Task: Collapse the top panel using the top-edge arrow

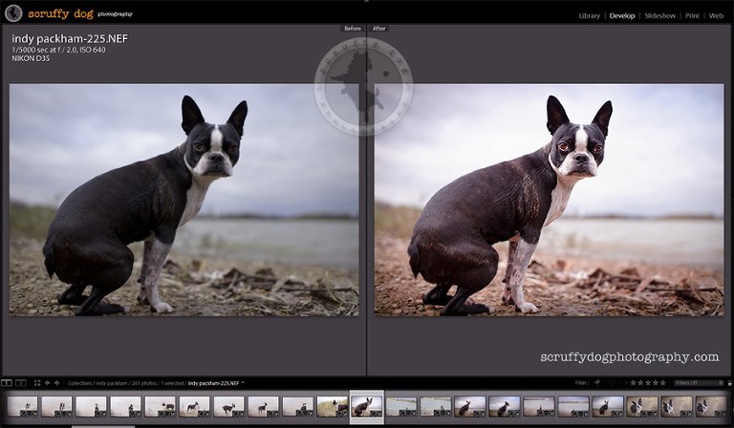Action: 367,3
